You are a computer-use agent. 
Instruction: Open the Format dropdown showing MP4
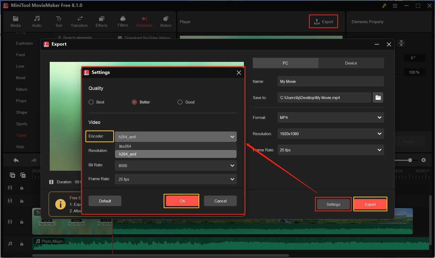(x=331, y=118)
